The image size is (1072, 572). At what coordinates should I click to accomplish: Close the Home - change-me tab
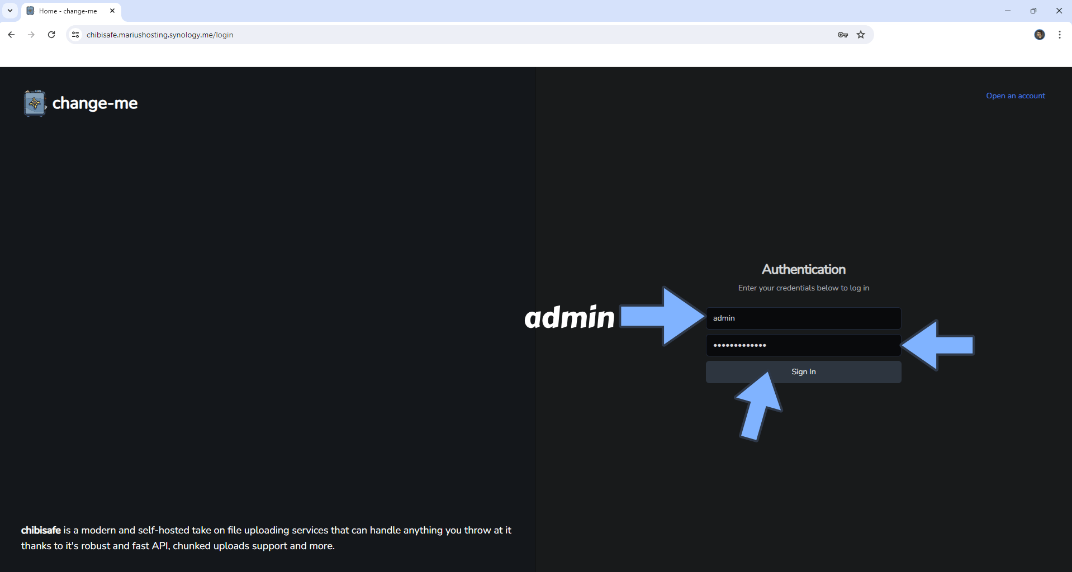coord(112,11)
